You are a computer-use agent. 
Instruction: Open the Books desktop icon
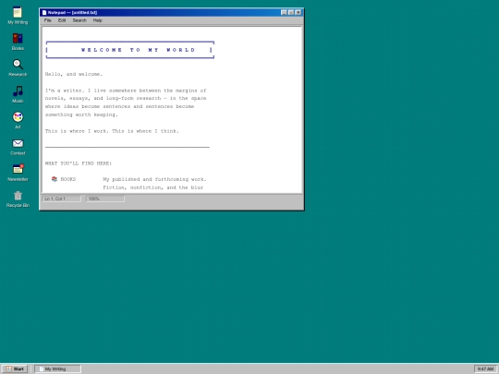click(18, 42)
